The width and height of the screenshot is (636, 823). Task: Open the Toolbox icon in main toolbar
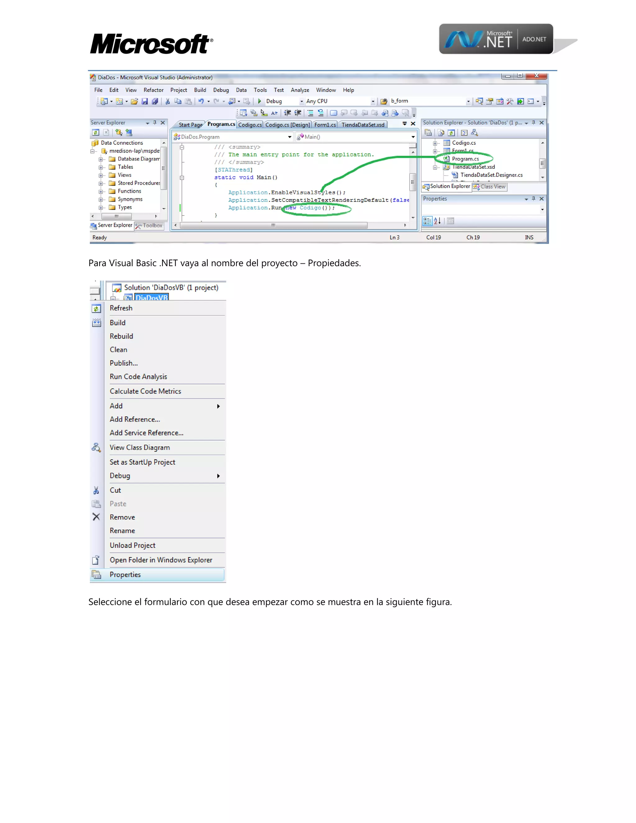[x=510, y=101]
